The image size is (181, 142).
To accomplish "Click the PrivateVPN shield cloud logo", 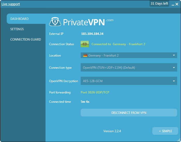I will pos(55,21).
